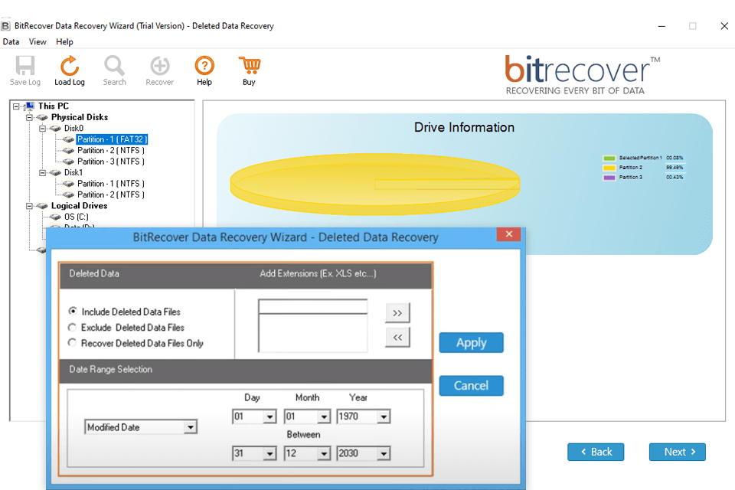The height and width of the screenshot is (490, 735).
Task: Click the Disk0 Partition 2 NTFS drive icon
Action: click(x=68, y=151)
